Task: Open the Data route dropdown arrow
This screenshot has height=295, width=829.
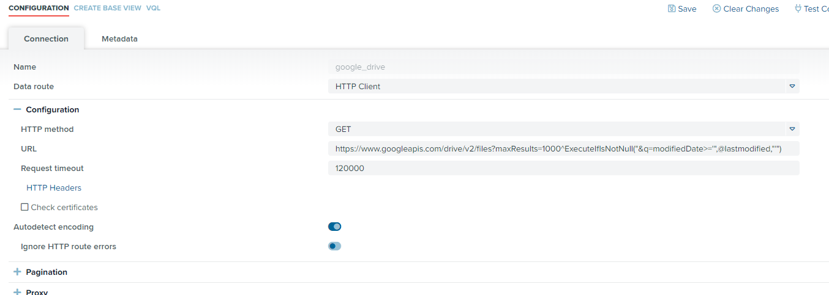Action: 792,86
